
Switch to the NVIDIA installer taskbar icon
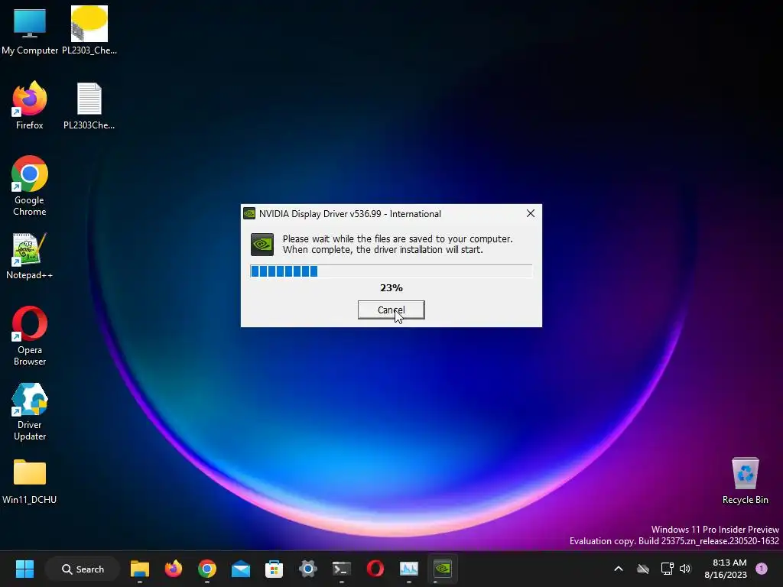tap(443, 569)
